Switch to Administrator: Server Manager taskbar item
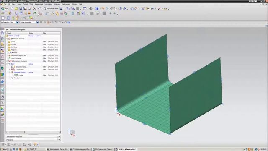Screen dimensions: 268x151 [58, 149]
